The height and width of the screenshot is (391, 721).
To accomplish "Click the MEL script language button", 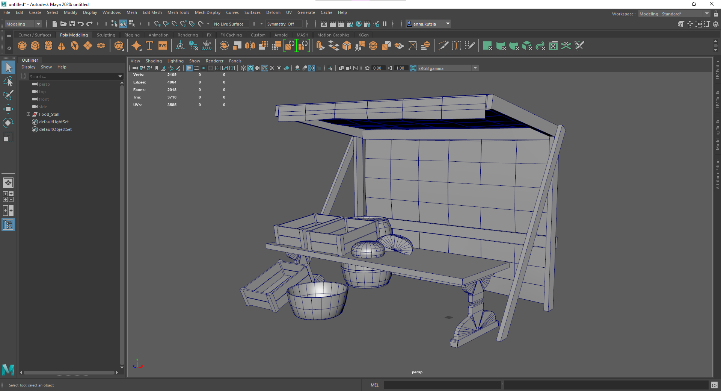I will [x=374, y=385].
